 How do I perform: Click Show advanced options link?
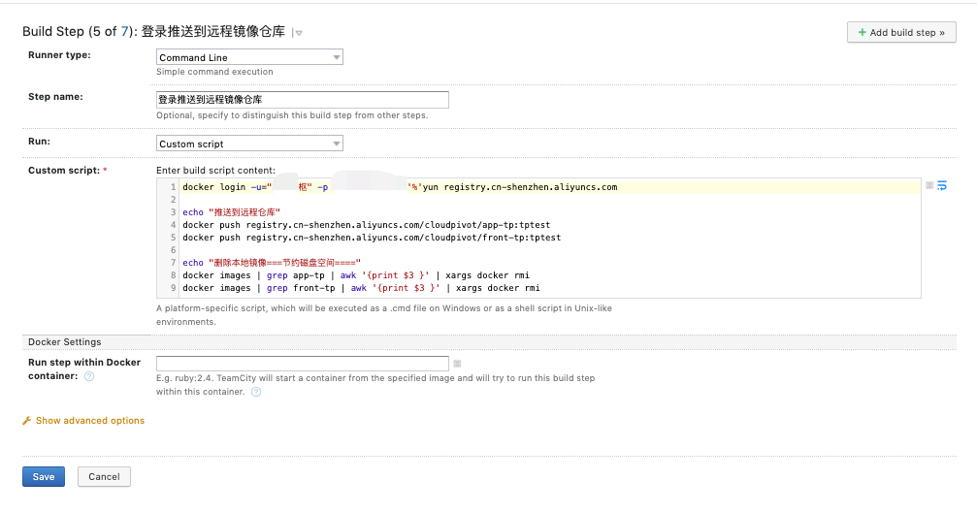pos(89,421)
